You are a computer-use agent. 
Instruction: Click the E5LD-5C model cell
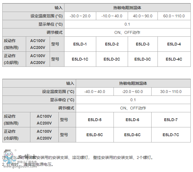pyautogui.click(x=95, y=135)
